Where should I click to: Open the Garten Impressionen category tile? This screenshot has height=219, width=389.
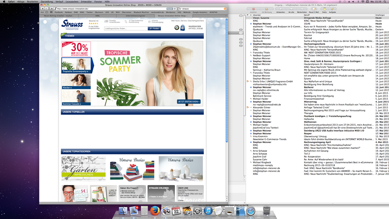(x=83, y=168)
